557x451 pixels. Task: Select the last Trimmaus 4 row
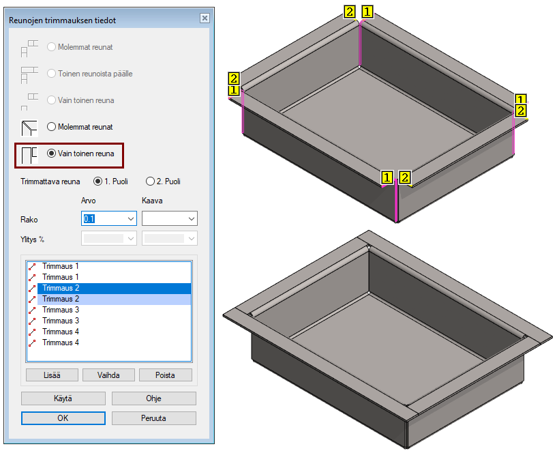point(109,343)
